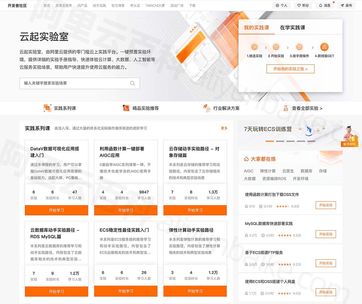Open 消息 notifications button
Screen dimensions: 362x304
325,5
